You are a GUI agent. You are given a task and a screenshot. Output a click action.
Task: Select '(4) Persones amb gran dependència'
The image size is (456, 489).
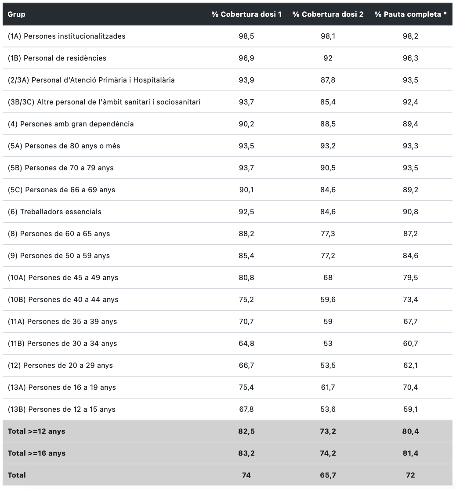[71, 124]
